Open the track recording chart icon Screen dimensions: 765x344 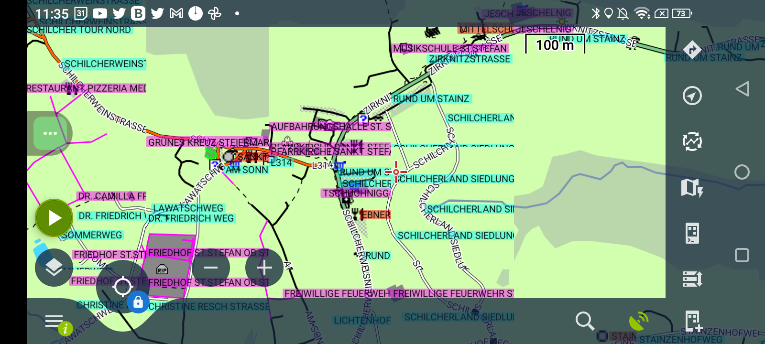pyautogui.click(x=692, y=142)
